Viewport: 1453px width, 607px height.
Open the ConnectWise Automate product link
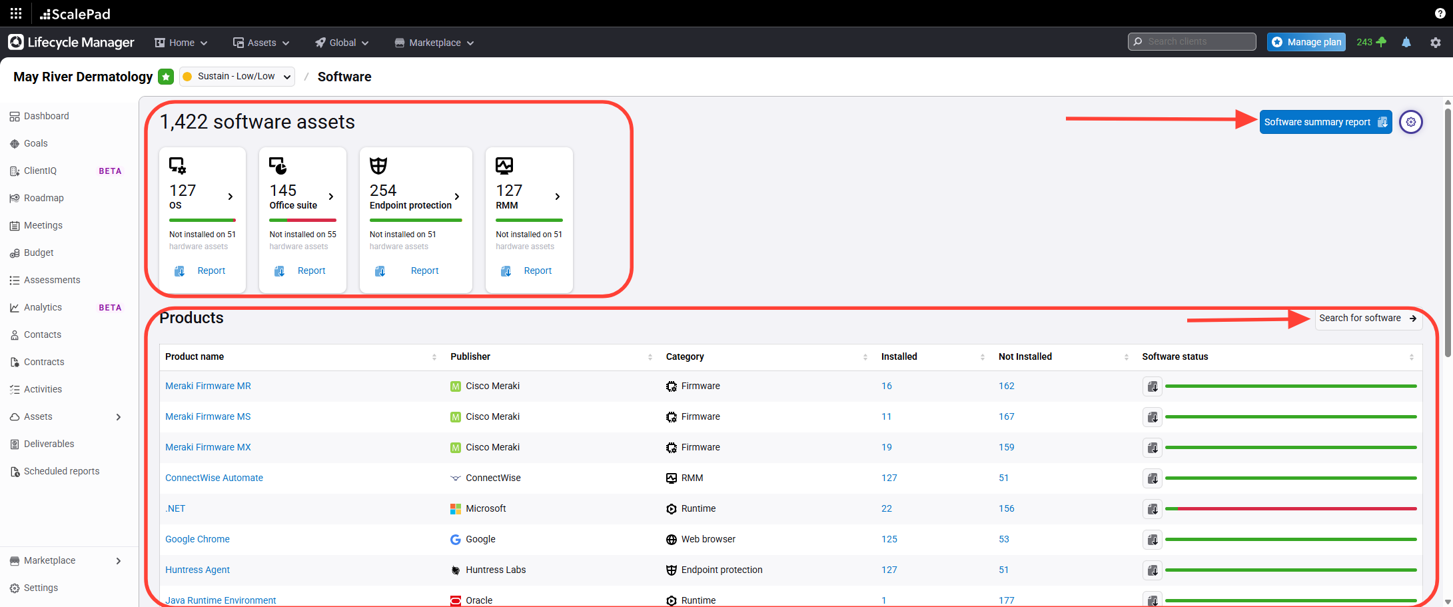pyautogui.click(x=214, y=478)
